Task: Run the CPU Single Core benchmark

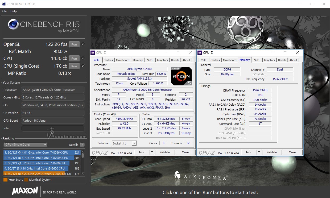Action: point(74,66)
